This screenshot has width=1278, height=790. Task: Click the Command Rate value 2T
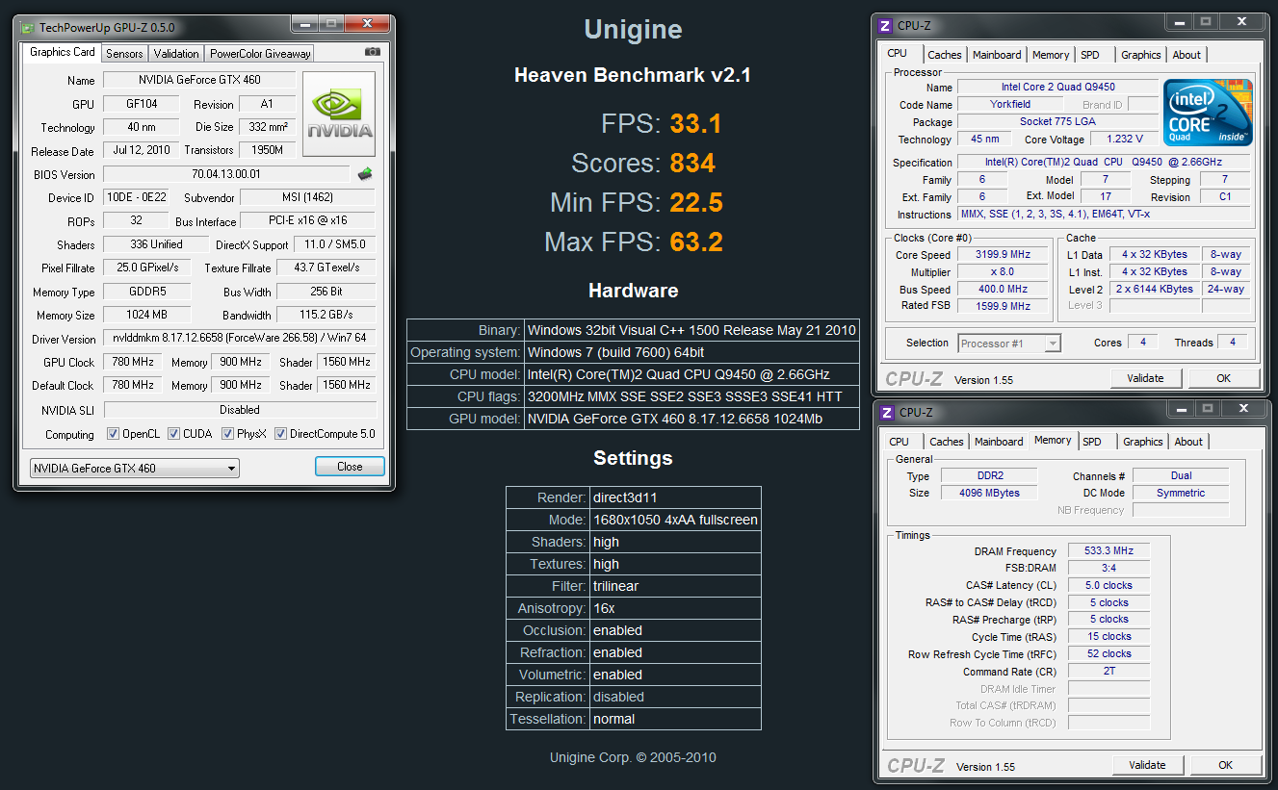tap(1109, 671)
